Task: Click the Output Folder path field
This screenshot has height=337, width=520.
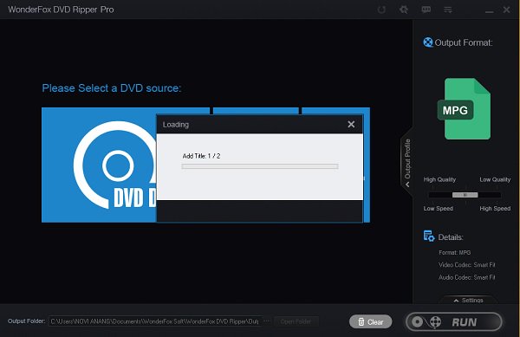Action: tap(155, 321)
